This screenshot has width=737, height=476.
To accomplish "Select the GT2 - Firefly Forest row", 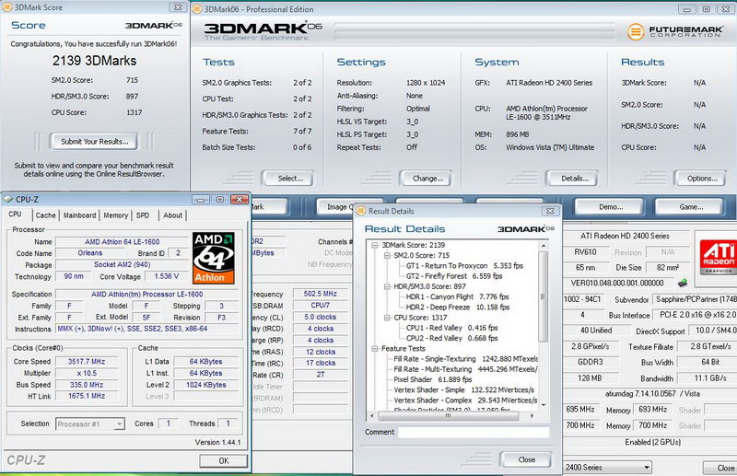I will [x=454, y=276].
